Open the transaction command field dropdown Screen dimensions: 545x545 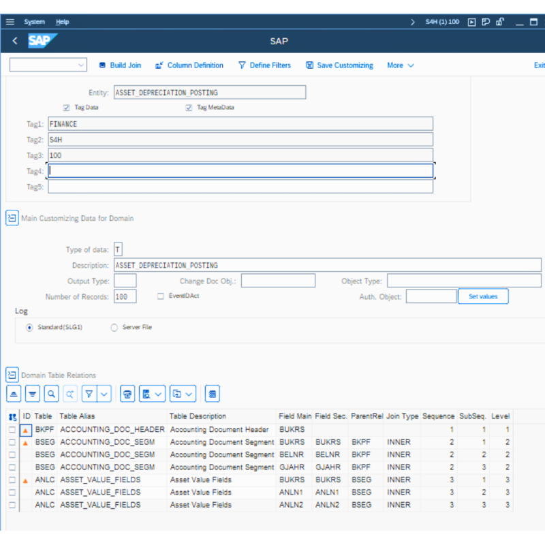point(82,65)
